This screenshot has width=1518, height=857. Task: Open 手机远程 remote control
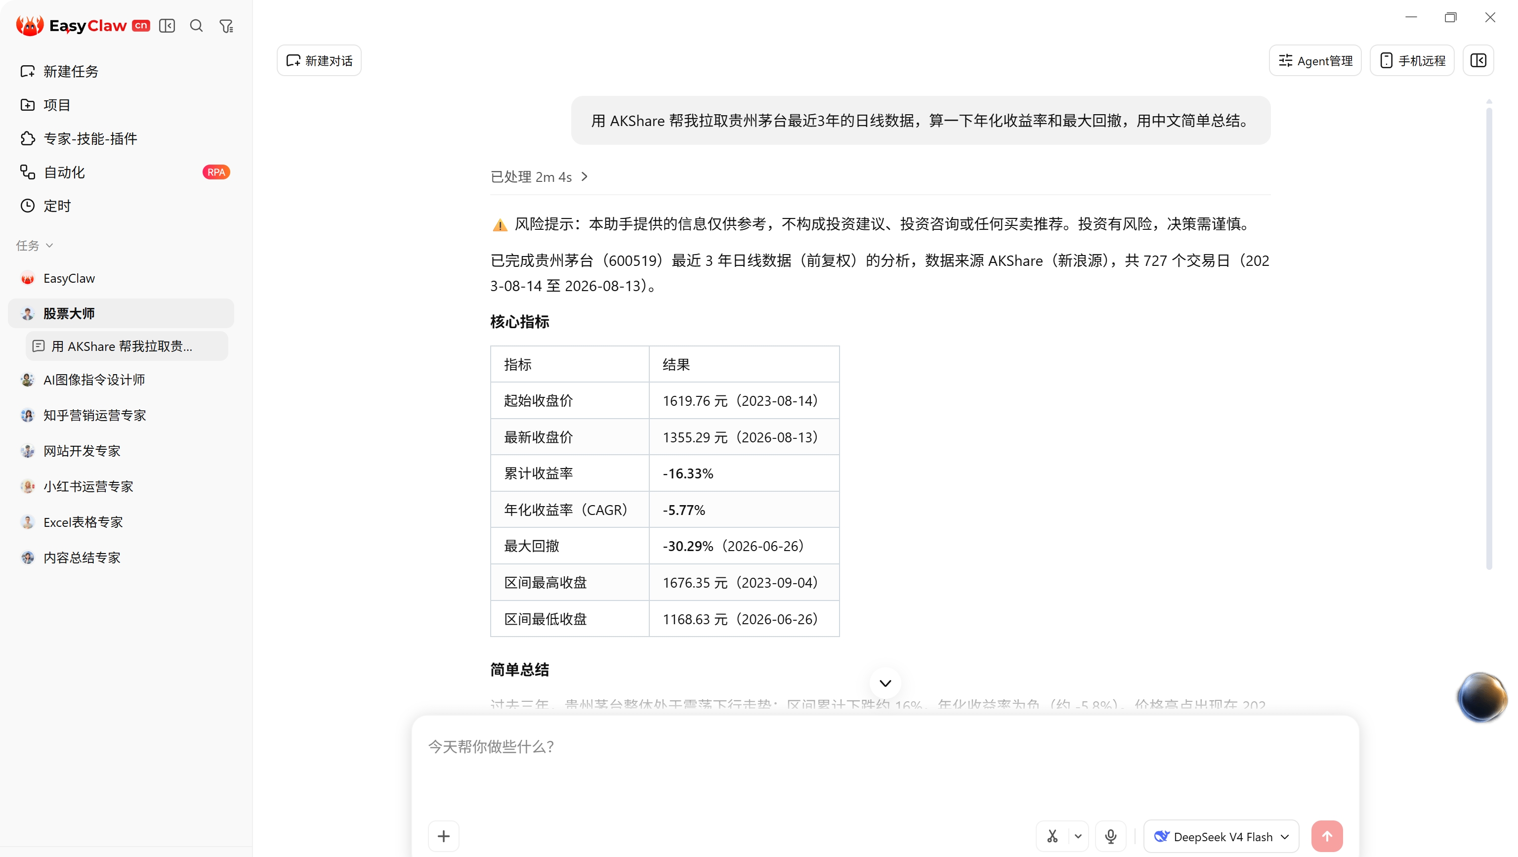coord(1412,61)
